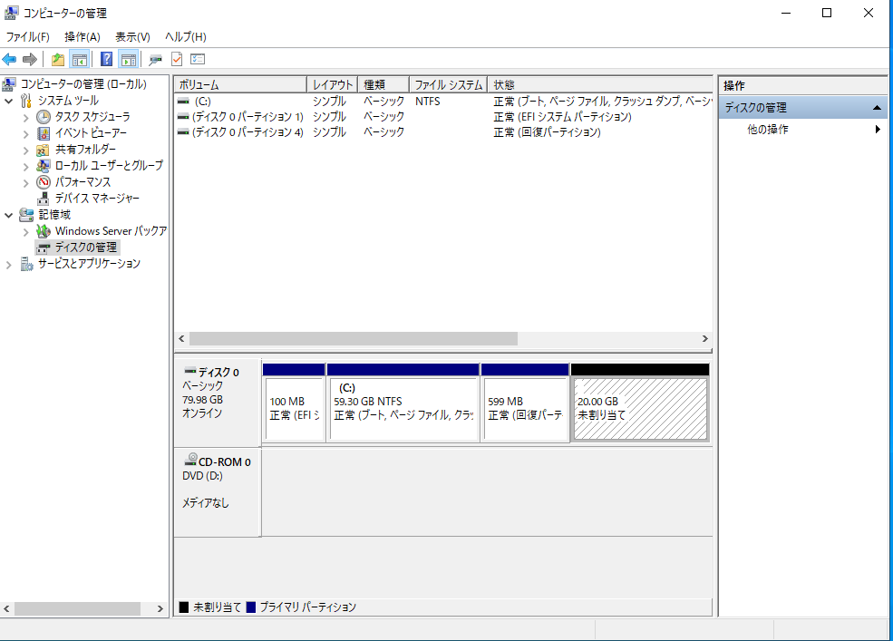Collapse the ディスクの管理 actions section
Screen dimensions: 893x641
(x=877, y=108)
